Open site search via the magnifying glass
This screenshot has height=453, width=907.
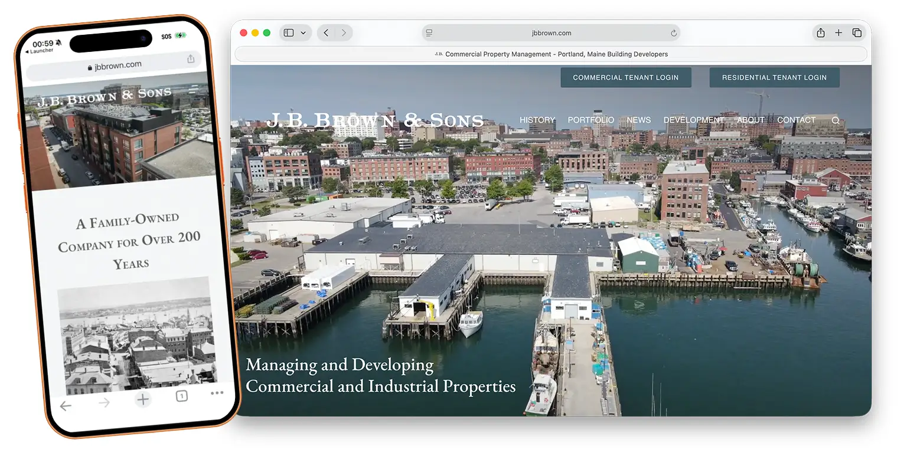[x=836, y=120]
